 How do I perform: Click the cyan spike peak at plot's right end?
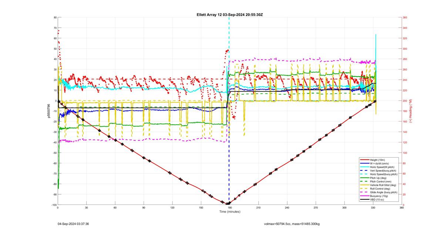376,35
